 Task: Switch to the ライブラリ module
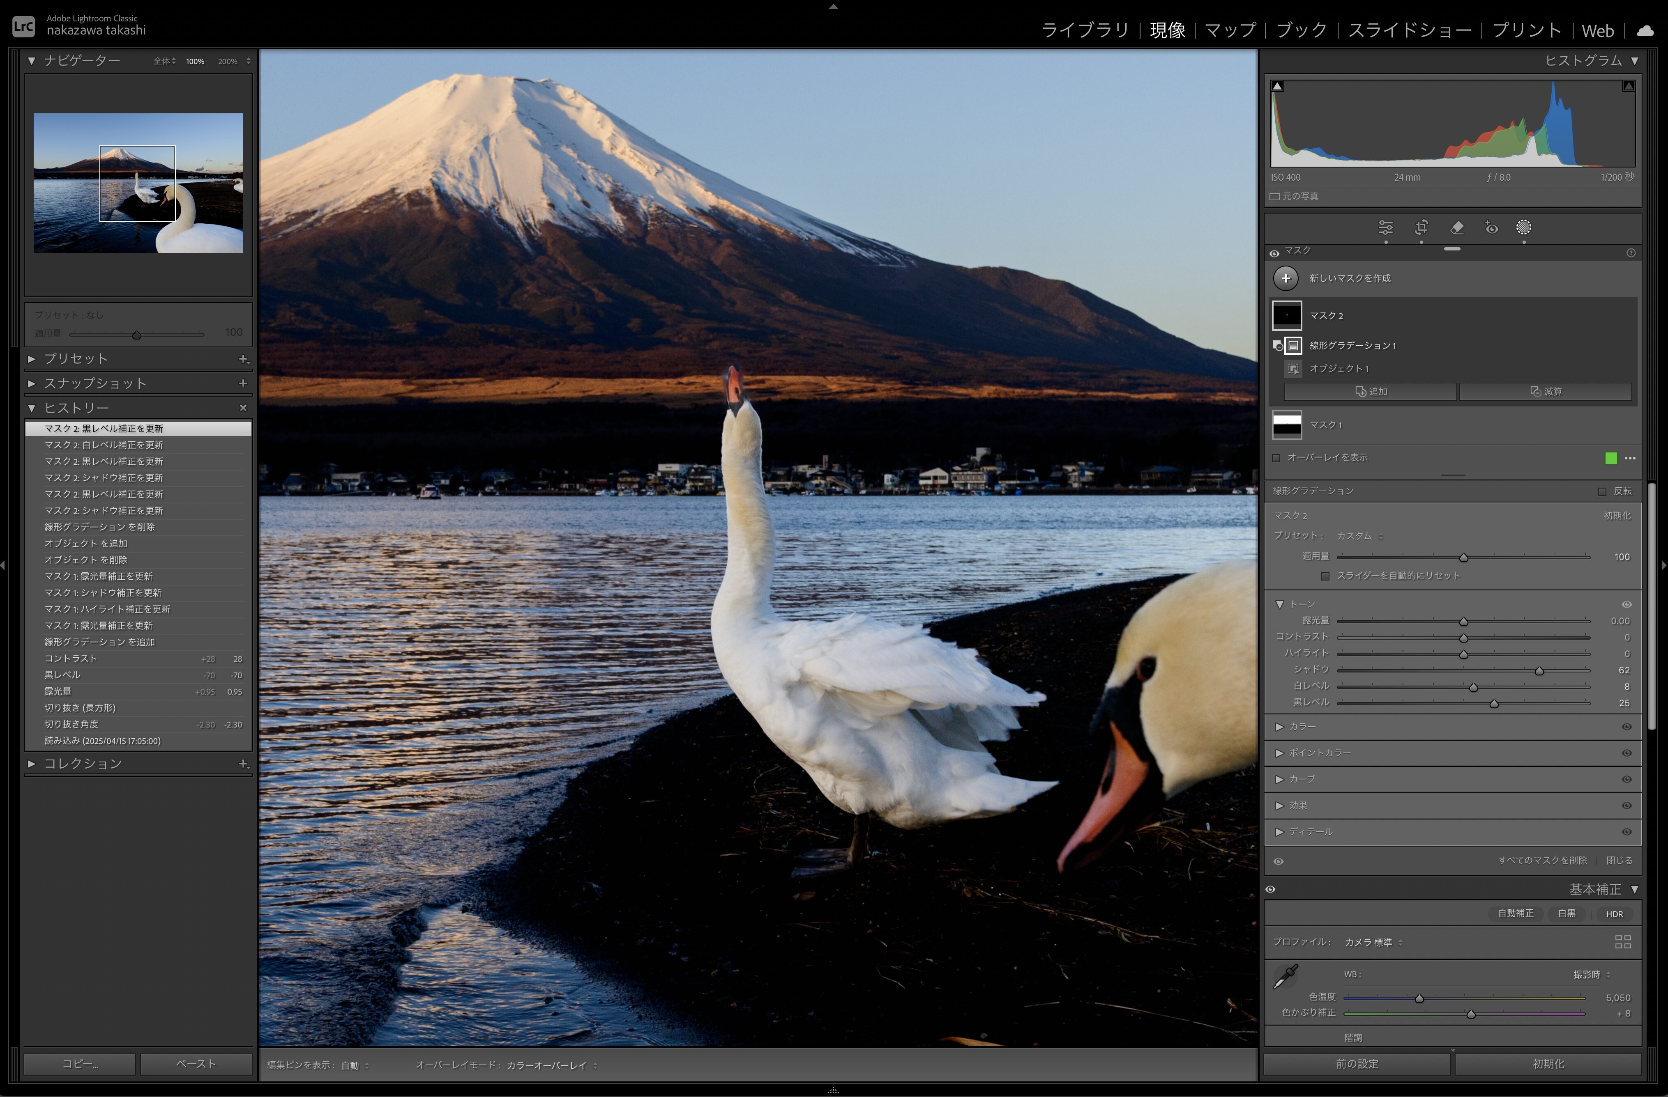coord(1085,30)
